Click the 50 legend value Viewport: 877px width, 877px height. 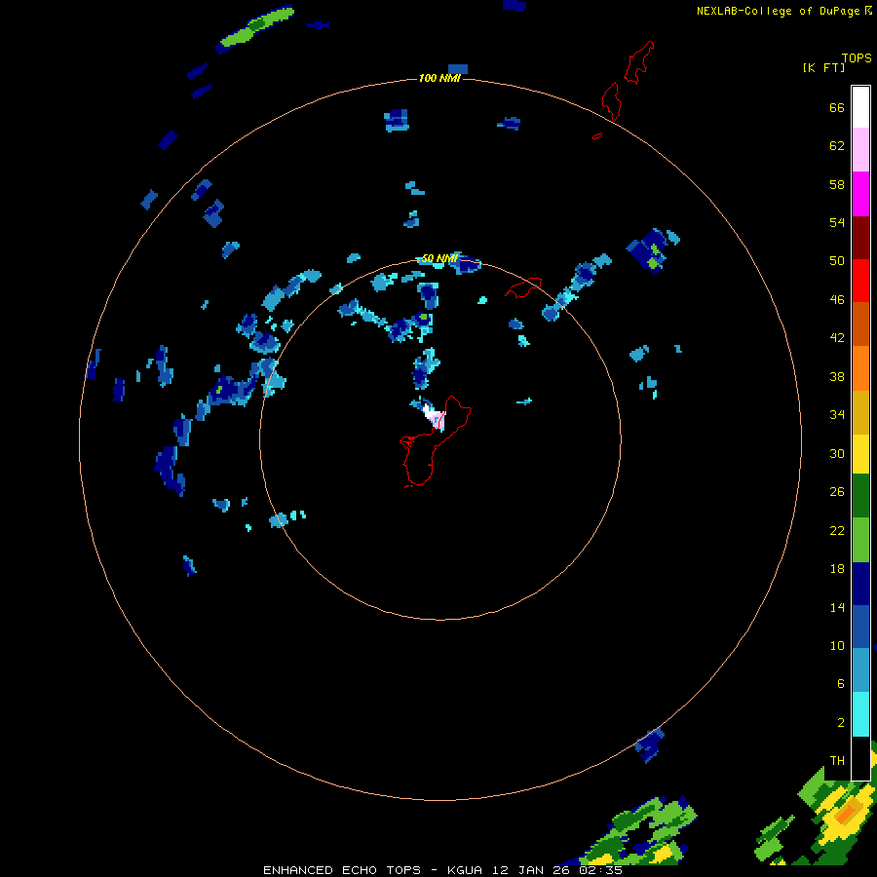coord(837,260)
